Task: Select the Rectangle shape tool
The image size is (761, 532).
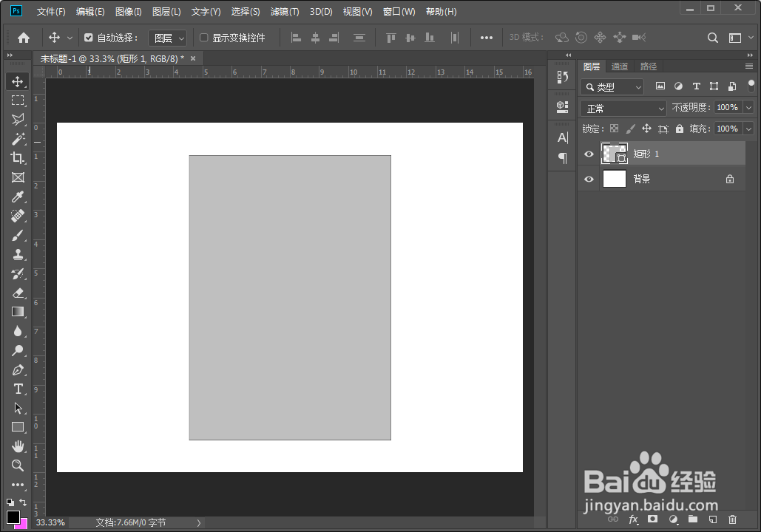Action: point(18,427)
